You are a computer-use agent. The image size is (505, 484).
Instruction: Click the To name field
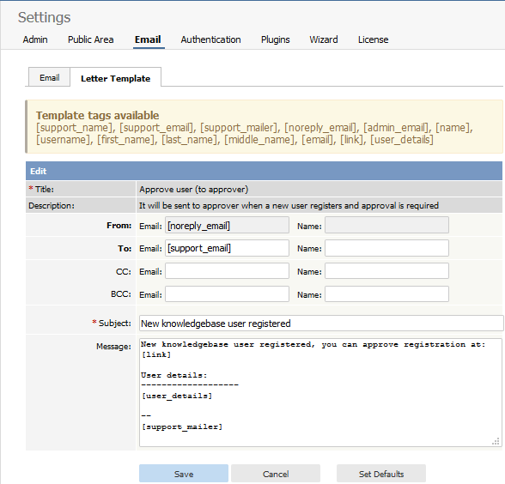click(x=386, y=248)
